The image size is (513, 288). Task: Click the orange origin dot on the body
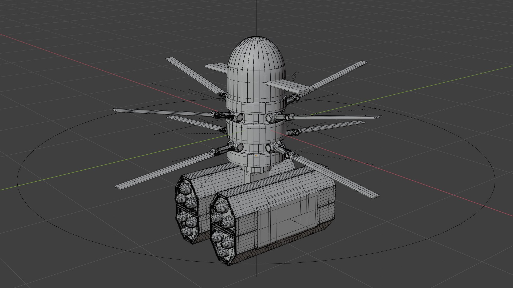(256, 155)
